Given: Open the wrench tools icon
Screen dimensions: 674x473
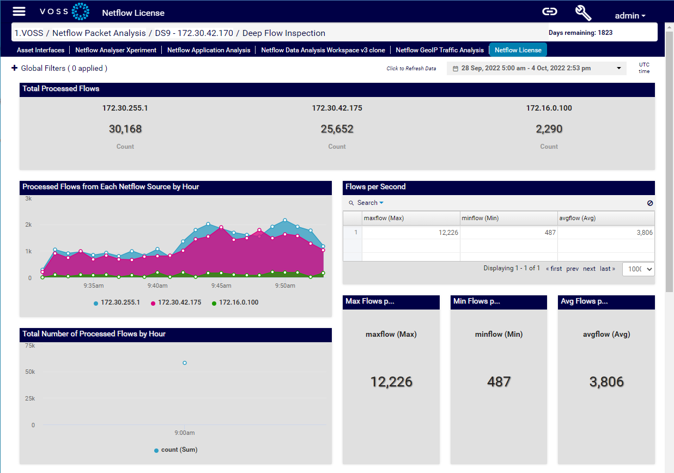Looking at the screenshot, I should (x=583, y=12).
